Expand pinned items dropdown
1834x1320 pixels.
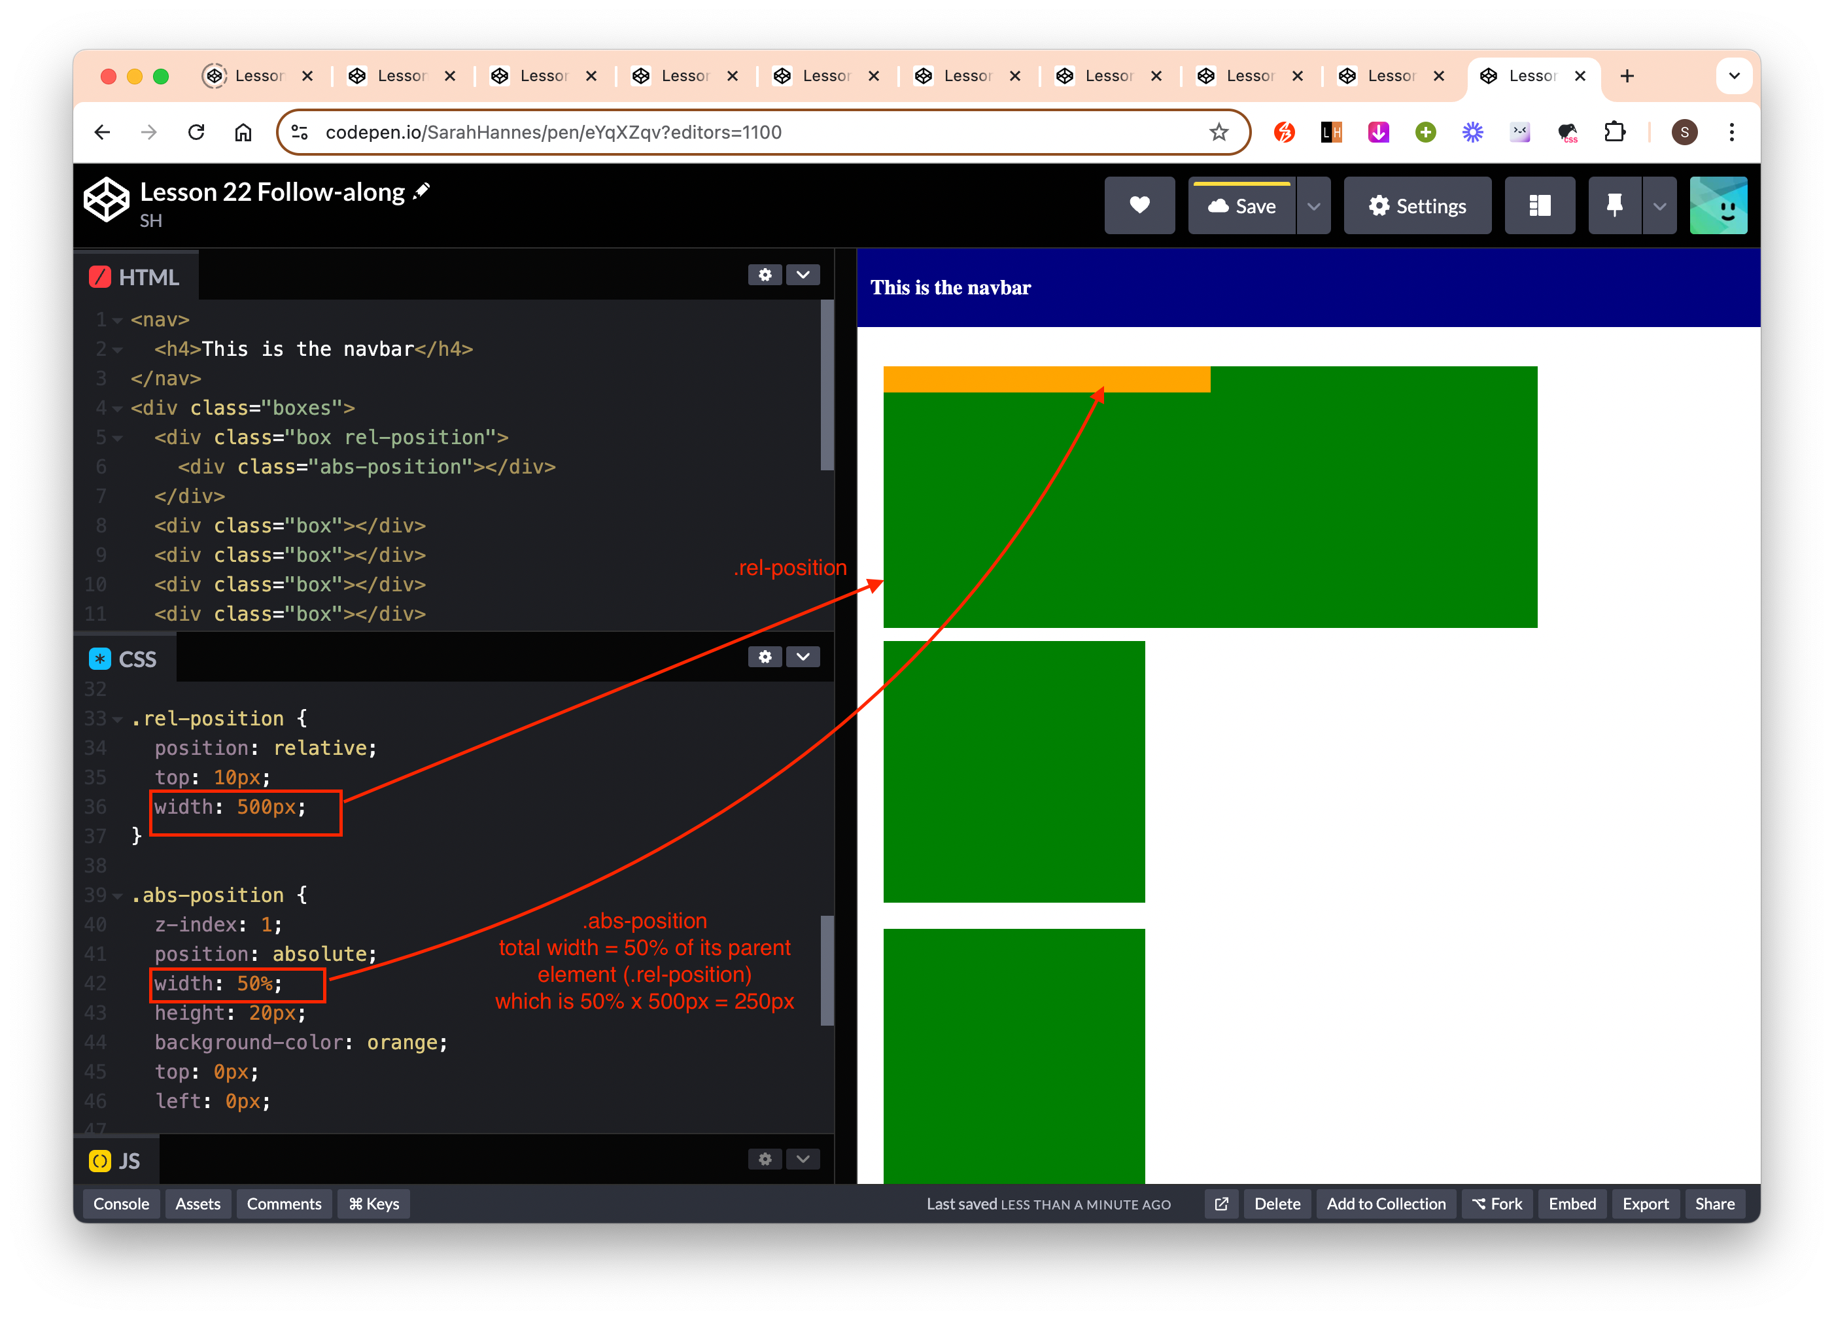coord(1659,205)
